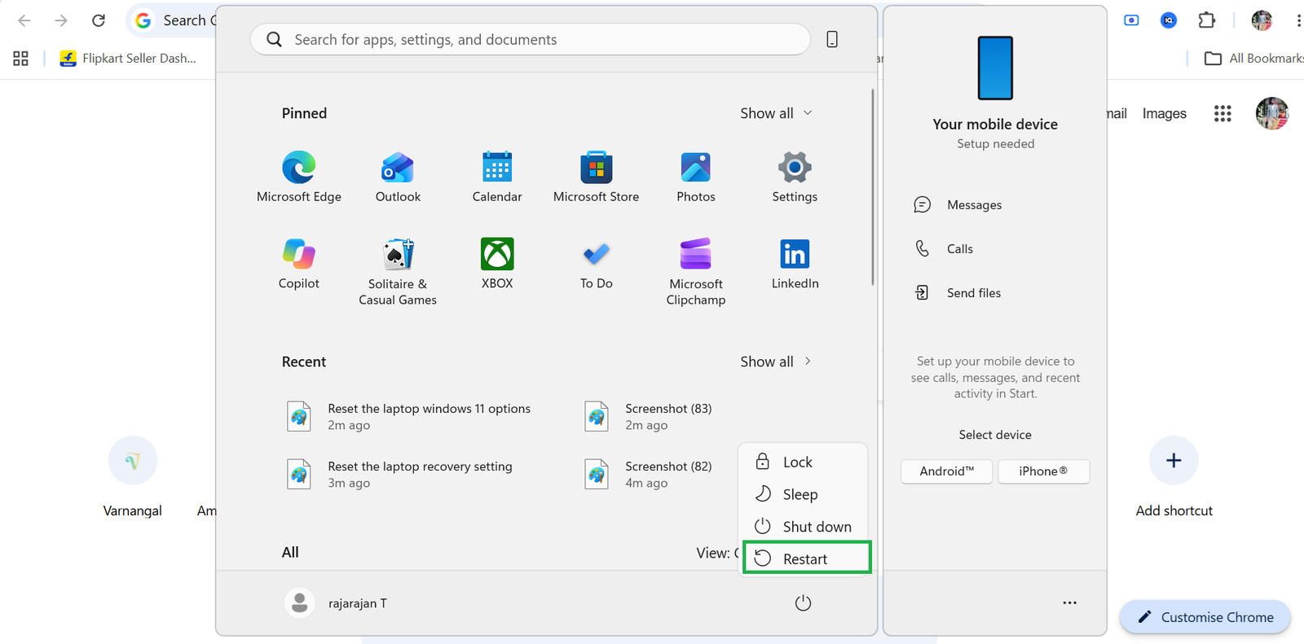Open Calls in mobile device panel
This screenshot has width=1304, height=644.
tap(944, 249)
